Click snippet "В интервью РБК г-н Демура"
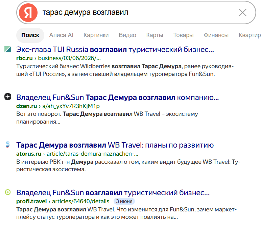The width and height of the screenshot is (261, 233). click(x=128, y=165)
